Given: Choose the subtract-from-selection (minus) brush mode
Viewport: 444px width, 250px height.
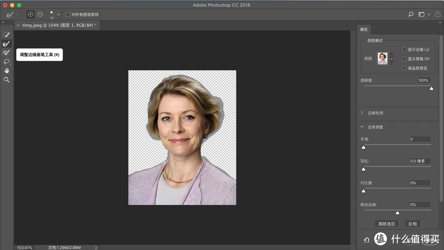Looking at the screenshot, I should tap(40, 14).
